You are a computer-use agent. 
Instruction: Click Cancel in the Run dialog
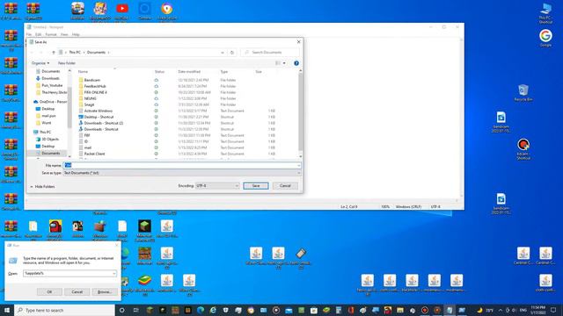pos(77,291)
